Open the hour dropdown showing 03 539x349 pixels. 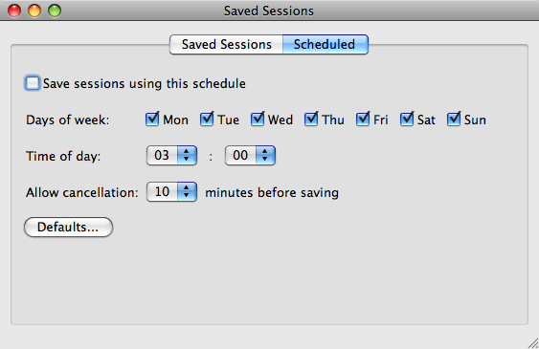click(171, 156)
